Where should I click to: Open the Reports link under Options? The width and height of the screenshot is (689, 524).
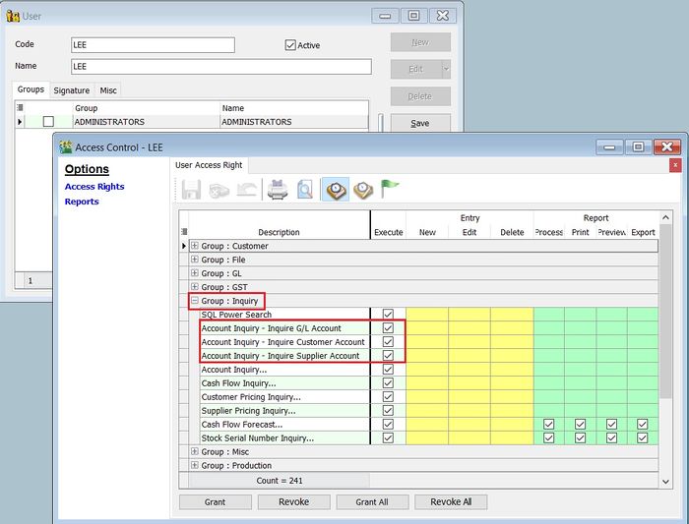[x=82, y=202]
